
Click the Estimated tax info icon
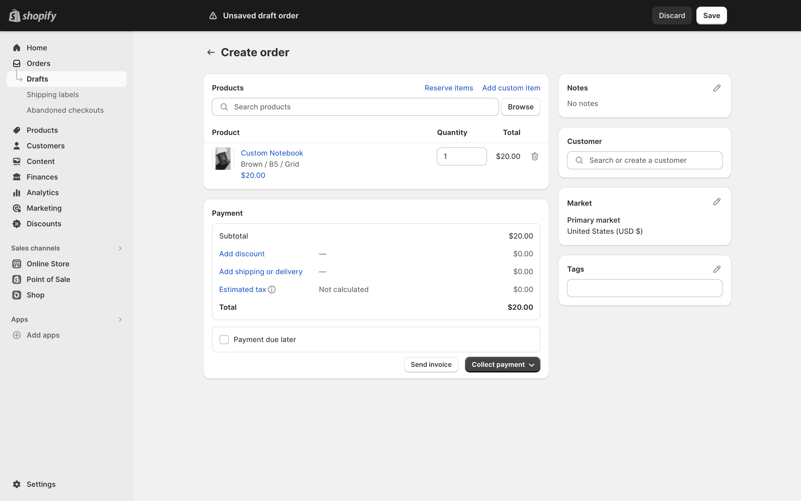pyautogui.click(x=272, y=289)
